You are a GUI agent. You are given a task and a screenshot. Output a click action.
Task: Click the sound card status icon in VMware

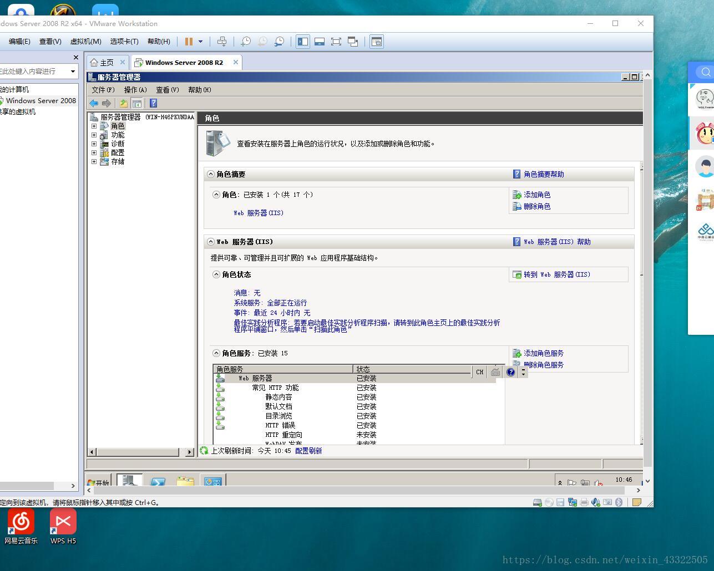pos(595,502)
